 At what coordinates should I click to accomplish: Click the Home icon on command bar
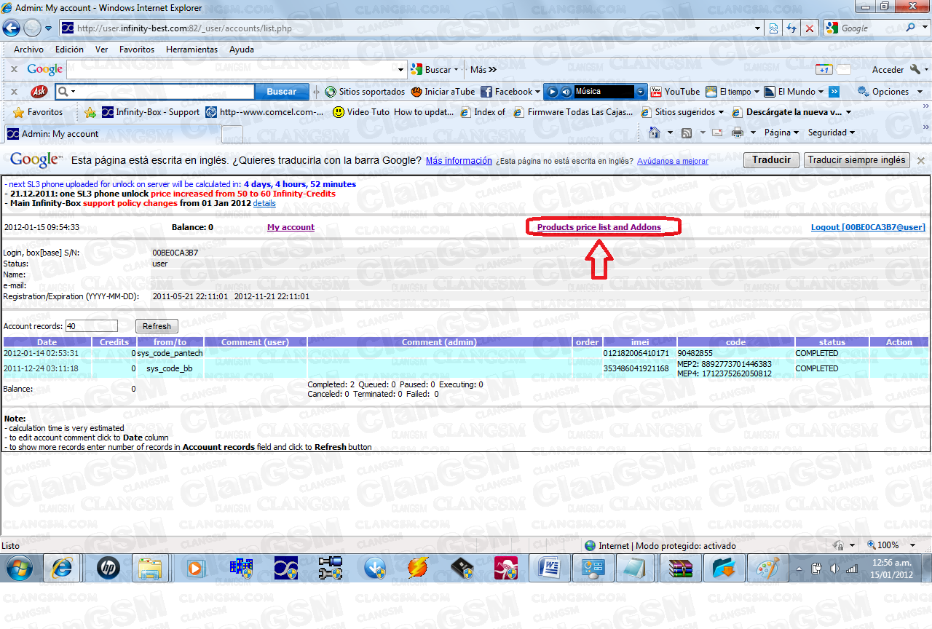pos(656,132)
